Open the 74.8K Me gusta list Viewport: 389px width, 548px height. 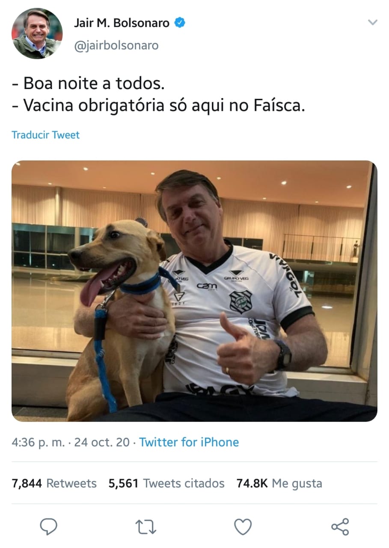coord(279,483)
